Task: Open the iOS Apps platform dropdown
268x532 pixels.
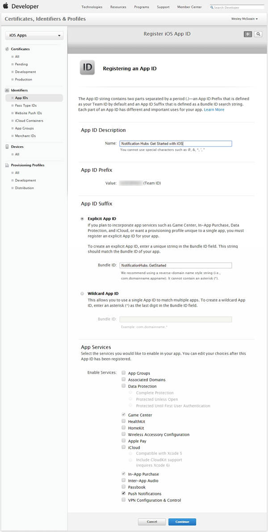Action: [x=34, y=35]
